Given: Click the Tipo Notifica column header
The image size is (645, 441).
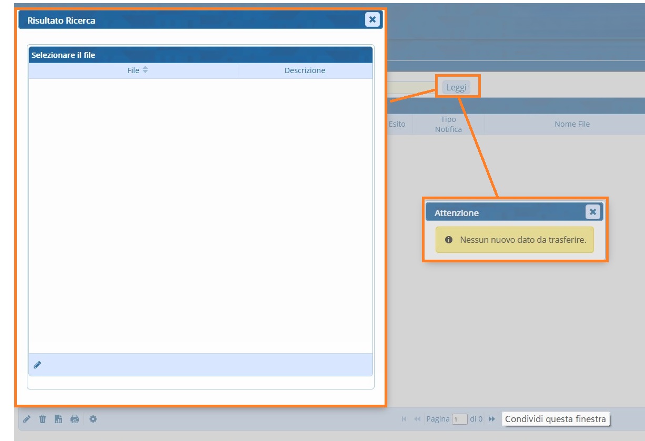Looking at the screenshot, I should coord(448,124).
